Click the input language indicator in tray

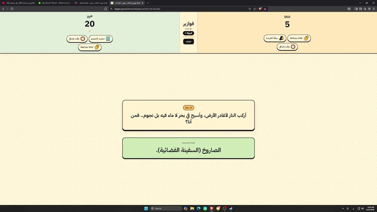tap(353, 208)
